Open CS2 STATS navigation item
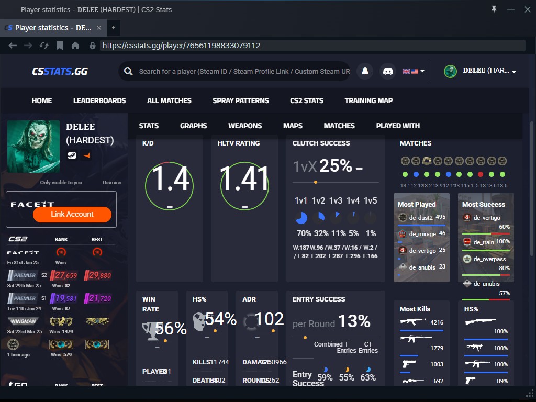 [x=307, y=100]
